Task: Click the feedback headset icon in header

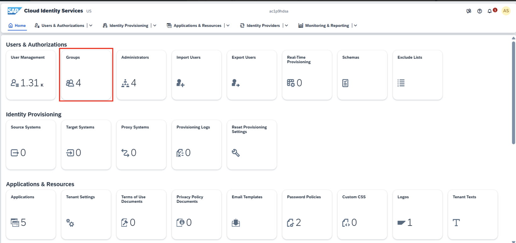Action: [x=469, y=11]
